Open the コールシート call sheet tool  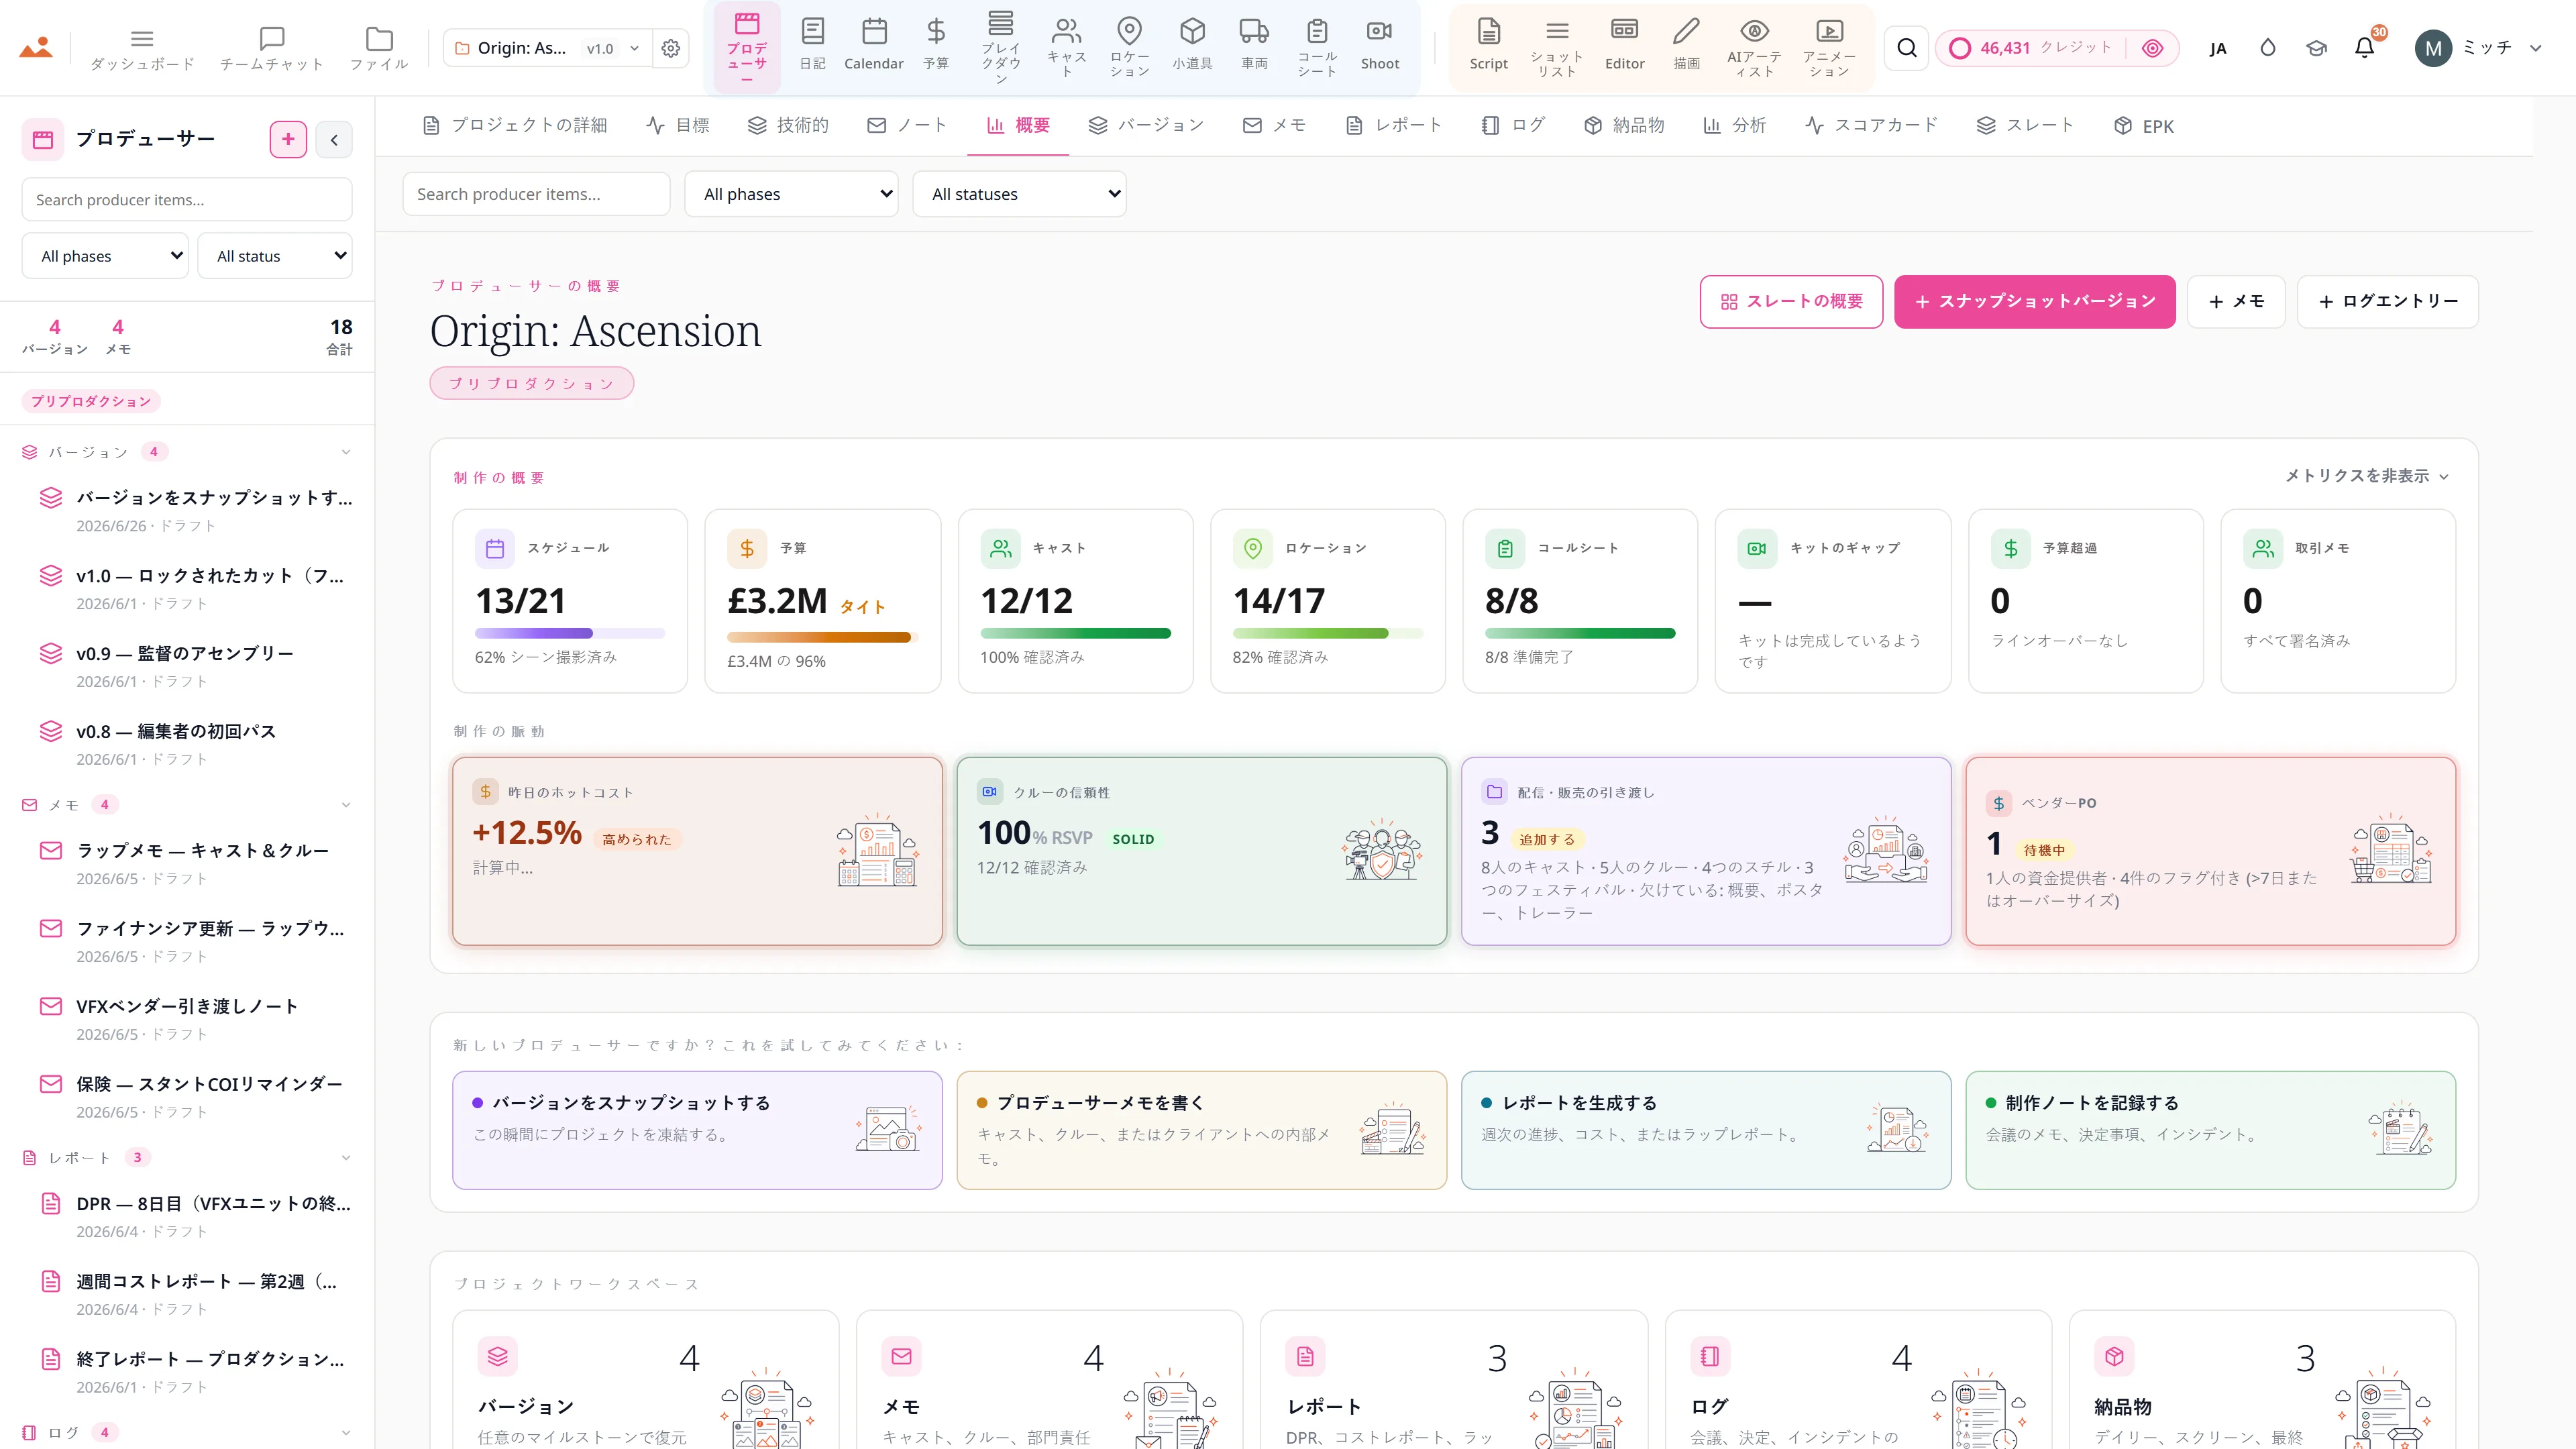[x=1317, y=47]
